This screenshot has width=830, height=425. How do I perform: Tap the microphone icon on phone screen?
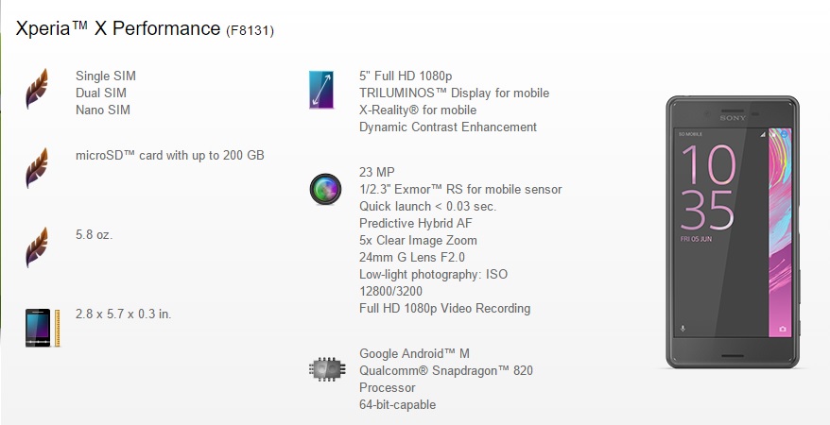click(683, 329)
